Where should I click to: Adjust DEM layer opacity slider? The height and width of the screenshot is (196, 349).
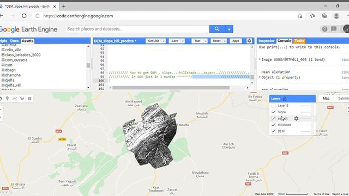click(307, 131)
